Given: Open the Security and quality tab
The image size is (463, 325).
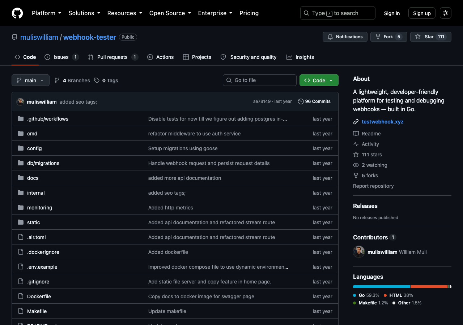Looking at the screenshot, I should click(x=249, y=57).
